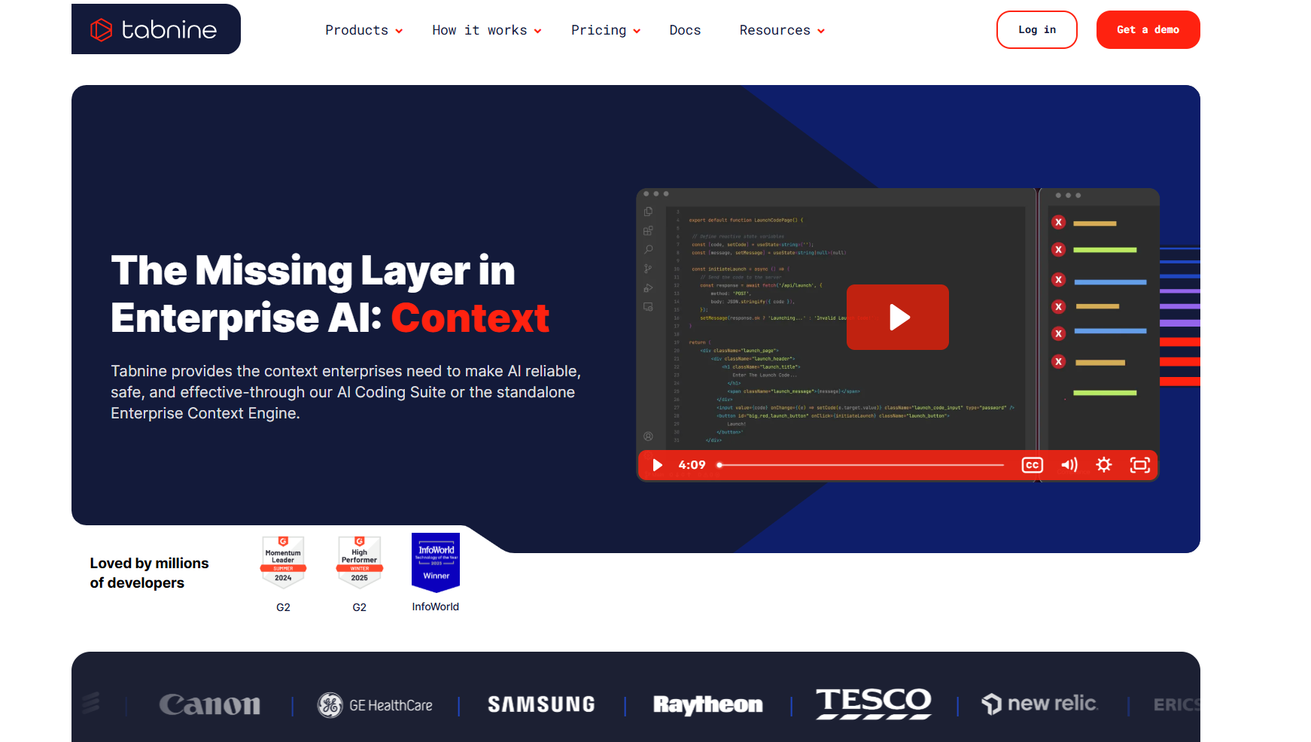Click the Tesco logo
The width and height of the screenshot is (1311, 742).
[x=874, y=704]
